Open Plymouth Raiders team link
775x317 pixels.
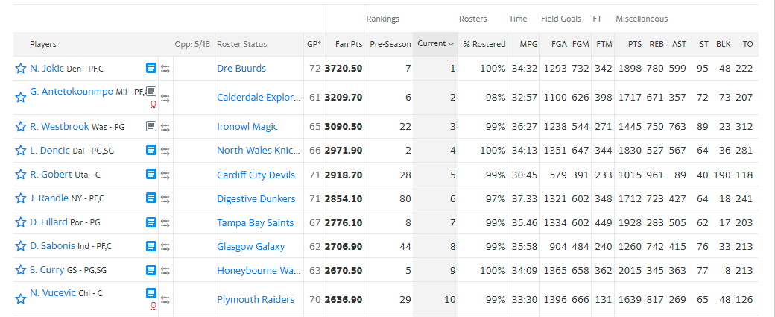click(256, 299)
